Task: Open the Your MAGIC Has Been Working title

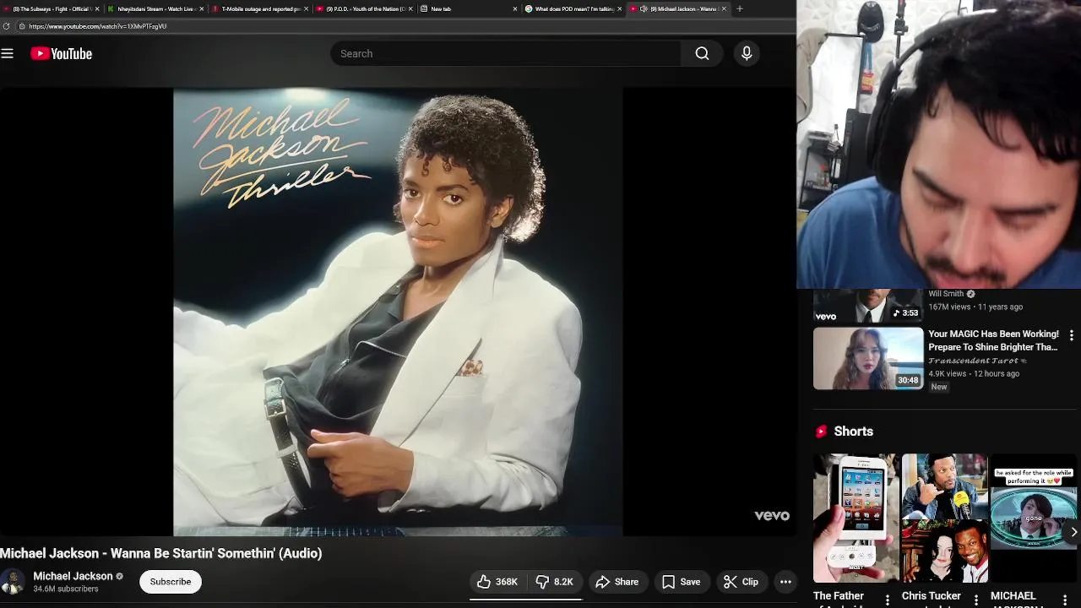Action: (x=993, y=340)
